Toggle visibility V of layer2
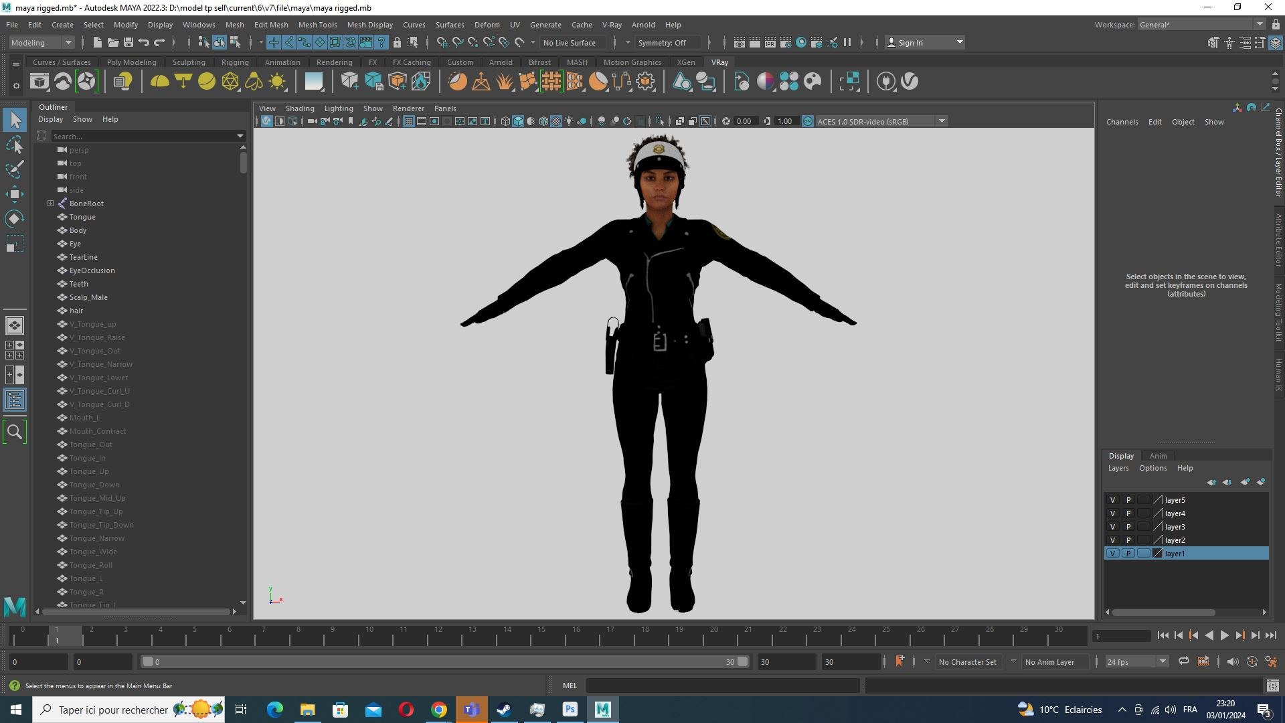The height and width of the screenshot is (723, 1285). pos(1112,540)
